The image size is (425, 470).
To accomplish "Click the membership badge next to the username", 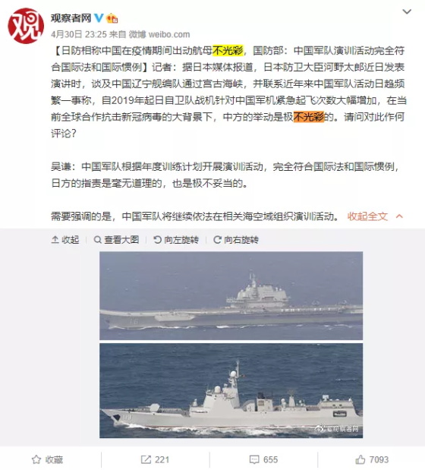I will 112,18.
